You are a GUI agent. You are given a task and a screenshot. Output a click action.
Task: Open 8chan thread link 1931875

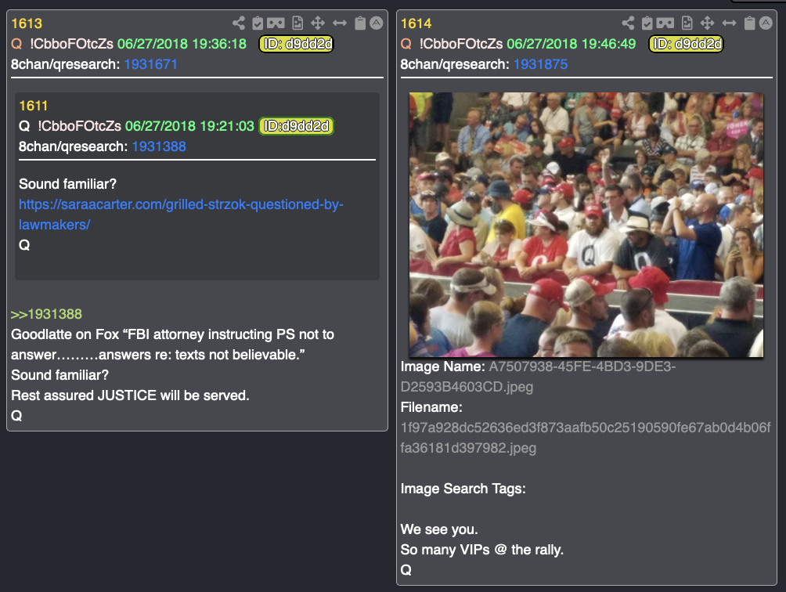[x=540, y=64]
